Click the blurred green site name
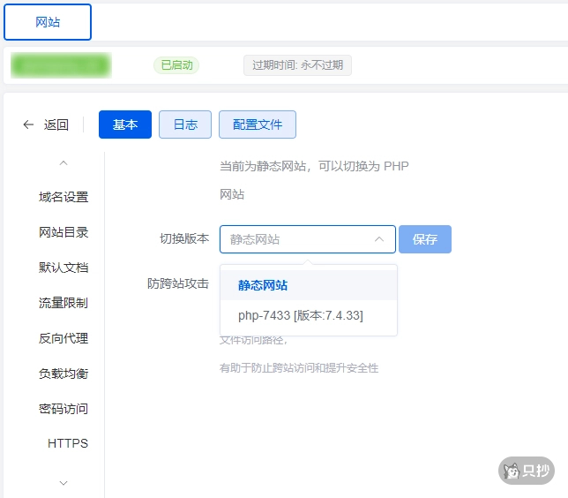 coord(61,65)
